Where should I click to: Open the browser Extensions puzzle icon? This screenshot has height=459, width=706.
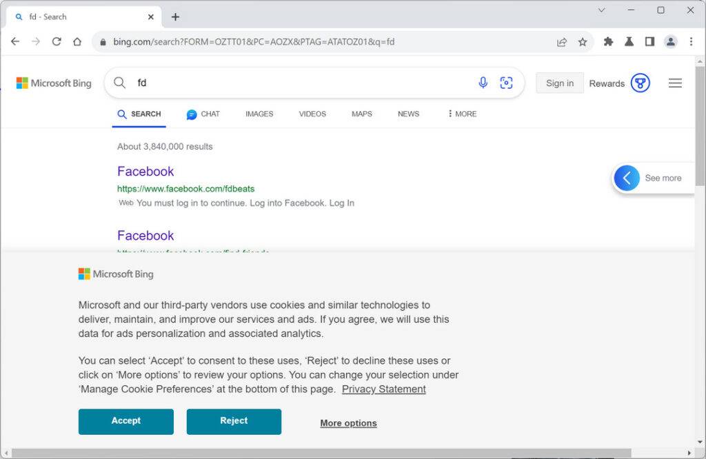pos(608,41)
